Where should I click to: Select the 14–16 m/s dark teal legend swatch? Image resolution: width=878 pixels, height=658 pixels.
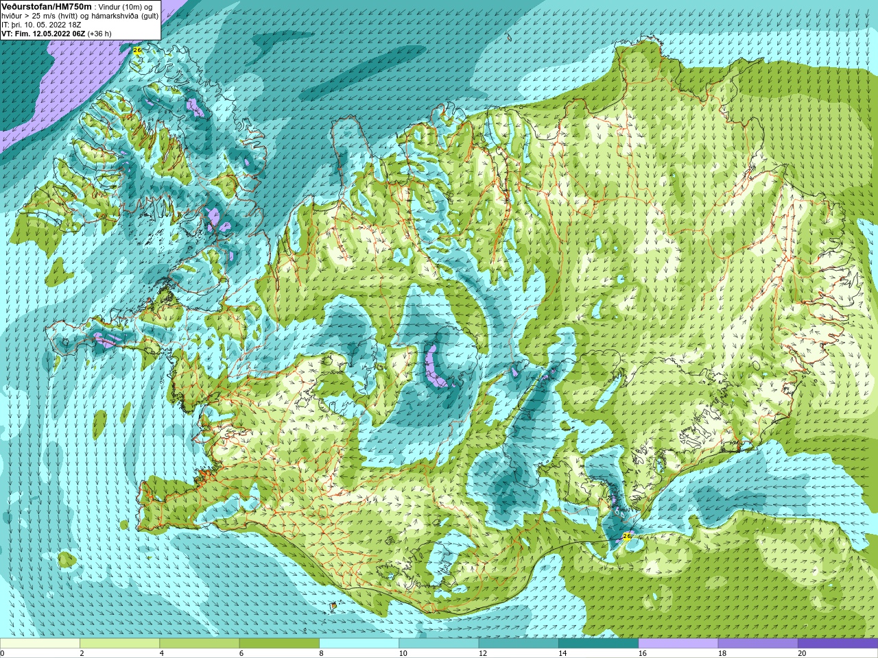[598, 644]
